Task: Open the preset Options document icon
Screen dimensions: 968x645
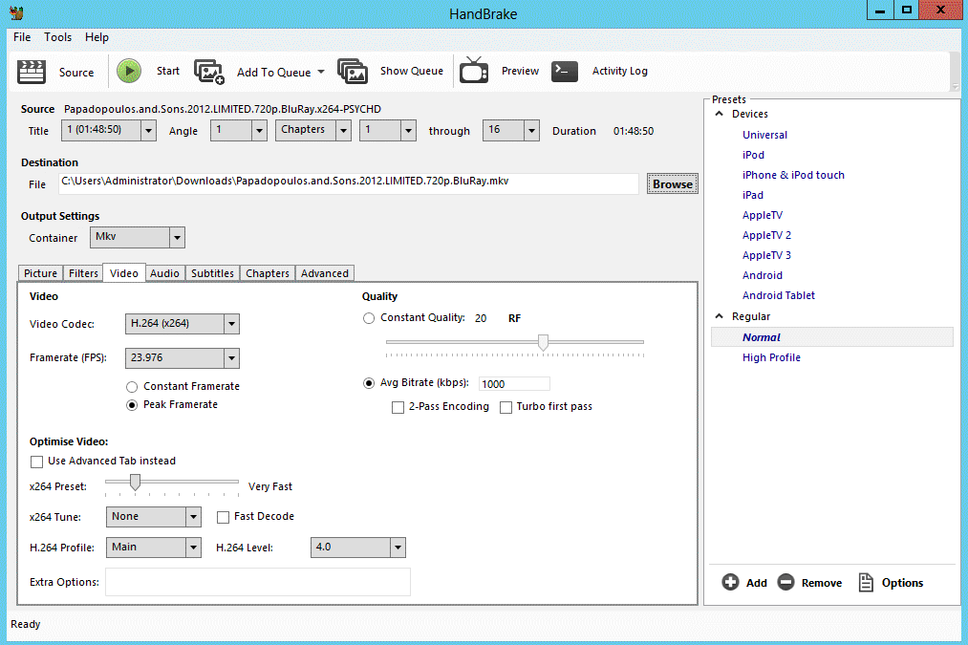Action: pos(866,582)
